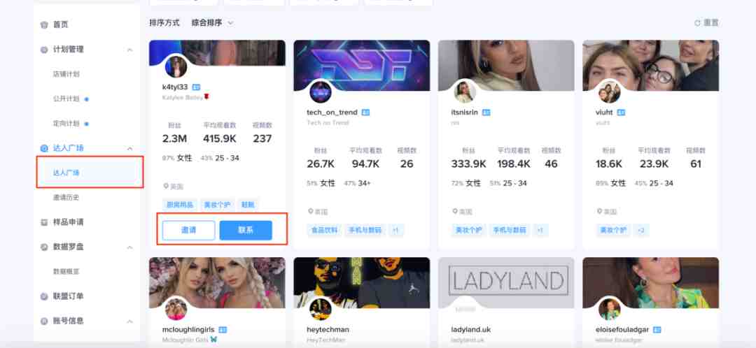The height and width of the screenshot is (348, 756).
Task: Open 定向计划 sidebar item
Action: click(66, 124)
